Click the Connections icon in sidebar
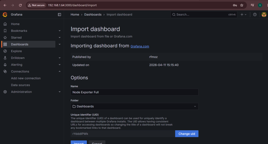 (x=5, y=72)
